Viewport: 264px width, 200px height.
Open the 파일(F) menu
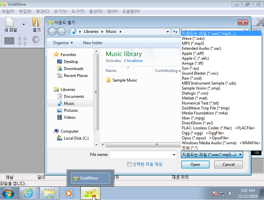pyautogui.click(x=8, y=11)
